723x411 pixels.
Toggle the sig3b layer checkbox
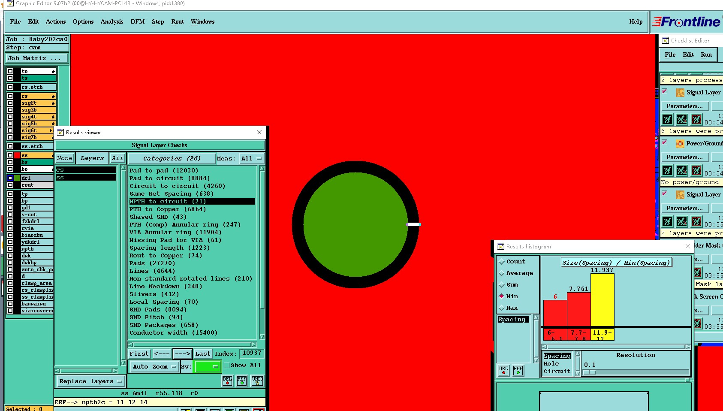pos(10,110)
